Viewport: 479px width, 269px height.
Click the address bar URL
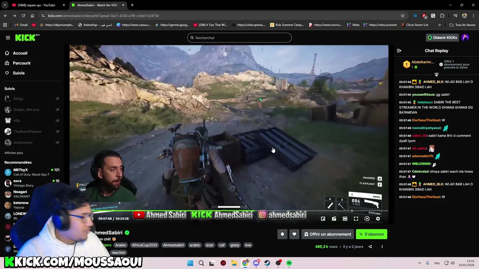104,16
